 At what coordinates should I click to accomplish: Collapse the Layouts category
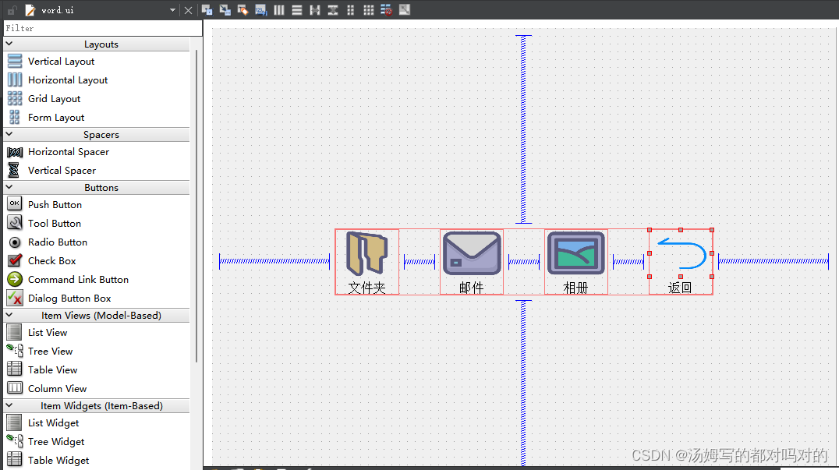click(9, 44)
